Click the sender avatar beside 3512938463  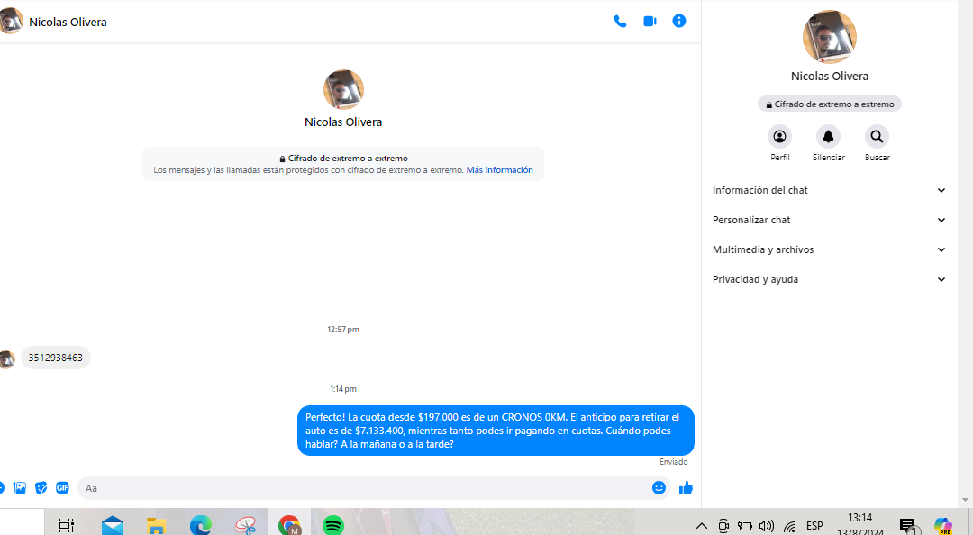(x=7, y=359)
